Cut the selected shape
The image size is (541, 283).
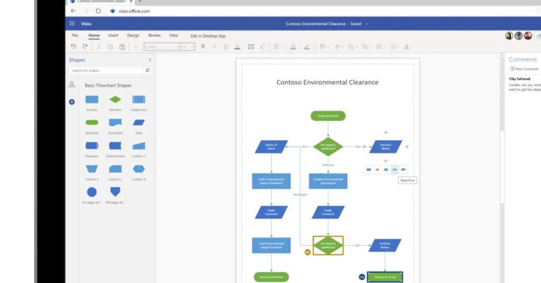point(99,47)
